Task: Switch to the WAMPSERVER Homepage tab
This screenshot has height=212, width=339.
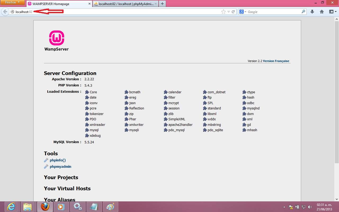Action: tap(59, 4)
